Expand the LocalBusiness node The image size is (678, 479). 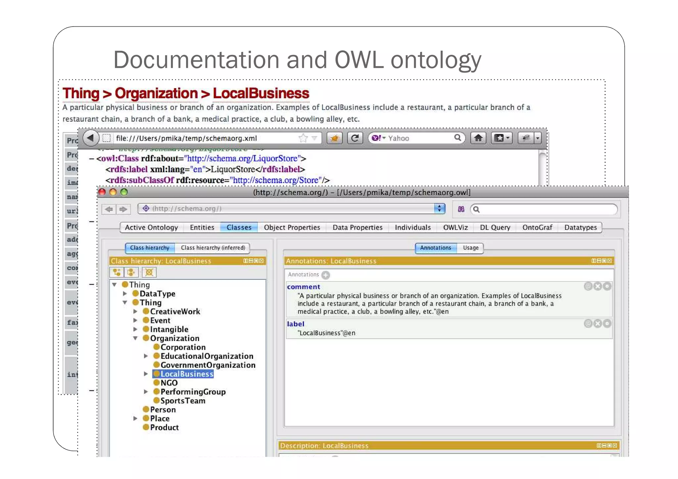pyautogui.click(x=146, y=374)
